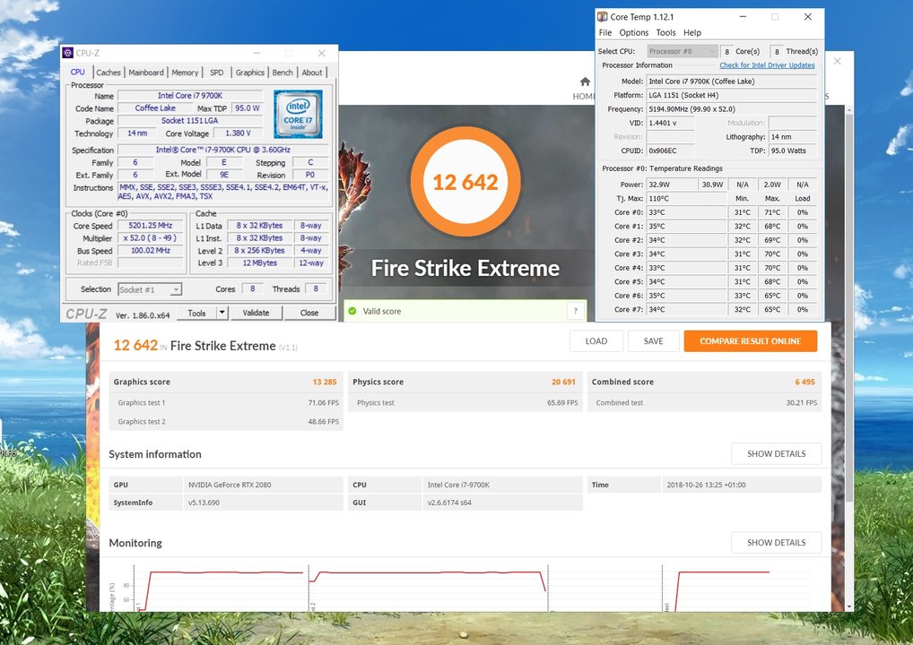Click the Core Voltage 1.380 V value
This screenshot has width=913, height=645.
pos(238,133)
